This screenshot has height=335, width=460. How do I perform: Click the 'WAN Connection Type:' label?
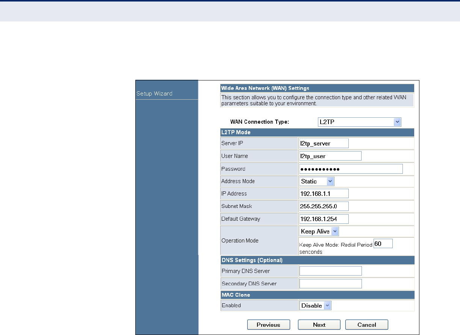pyautogui.click(x=260, y=122)
